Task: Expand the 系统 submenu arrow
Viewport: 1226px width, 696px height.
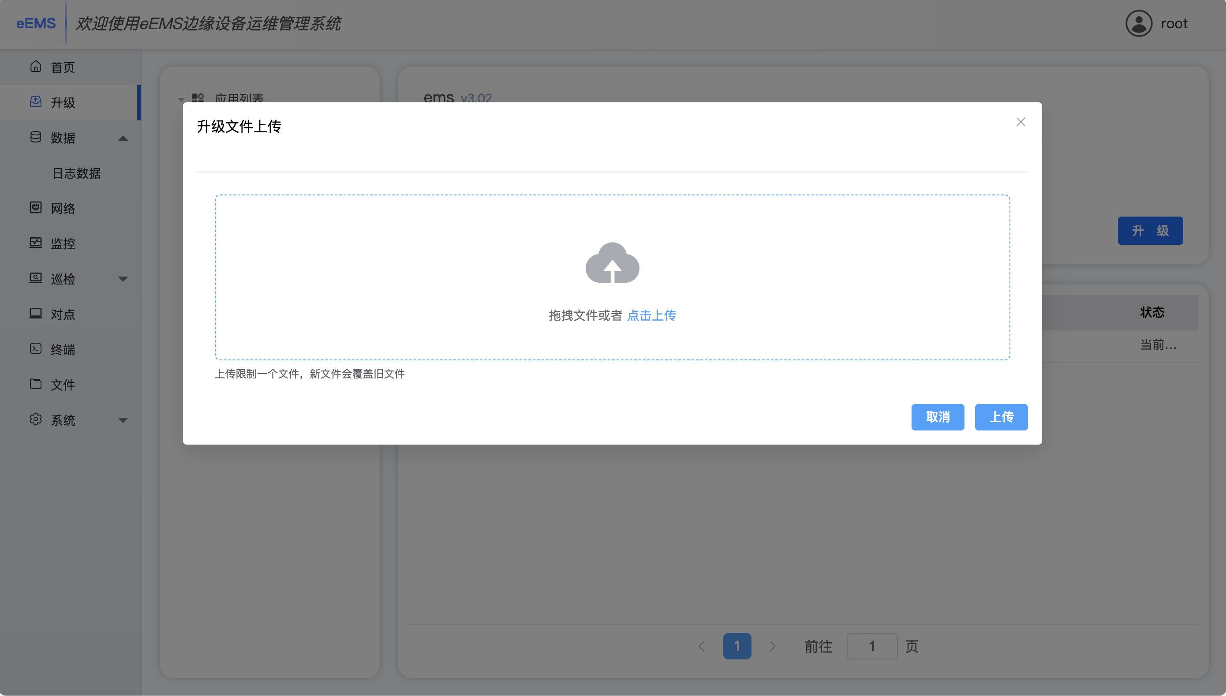Action: pyautogui.click(x=123, y=420)
